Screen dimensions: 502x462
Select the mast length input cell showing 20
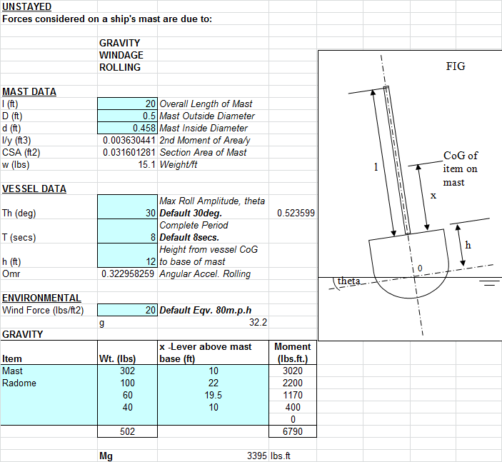(127, 104)
